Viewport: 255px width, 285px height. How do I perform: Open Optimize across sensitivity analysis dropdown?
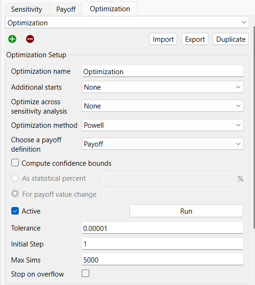(x=162, y=106)
